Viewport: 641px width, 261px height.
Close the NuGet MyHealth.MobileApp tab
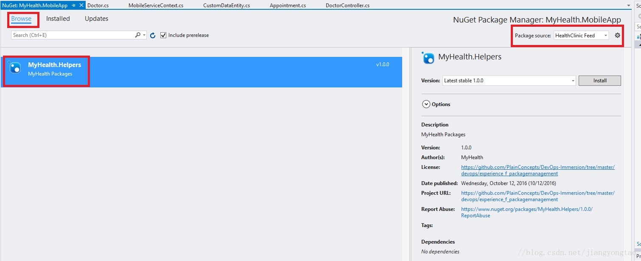(x=81, y=6)
